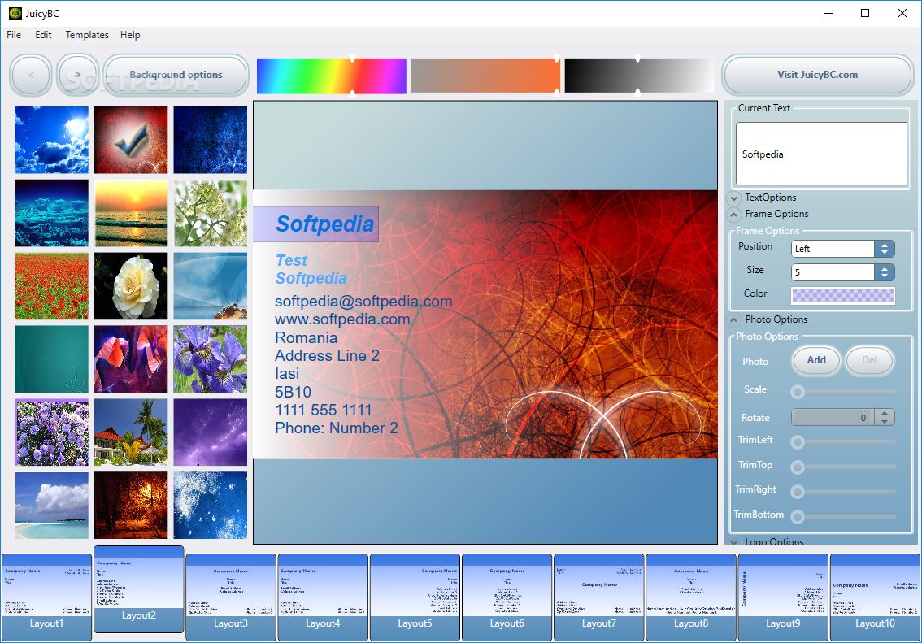This screenshot has width=922, height=643.
Task: Open the Size dropdown set to 5
Action: pyautogui.click(x=842, y=272)
